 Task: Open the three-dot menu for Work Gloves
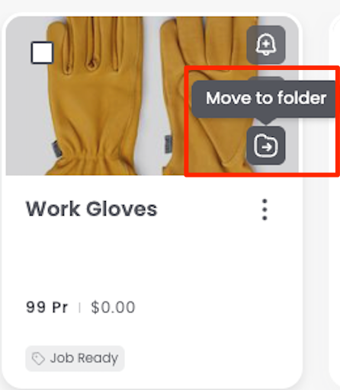pyautogui.click(x=265, y=209)
